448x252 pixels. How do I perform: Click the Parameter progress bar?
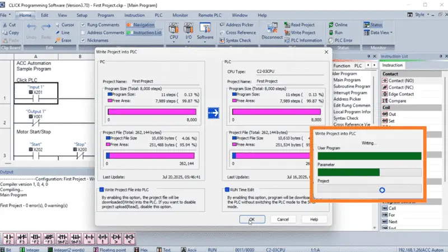coord(370,172)
